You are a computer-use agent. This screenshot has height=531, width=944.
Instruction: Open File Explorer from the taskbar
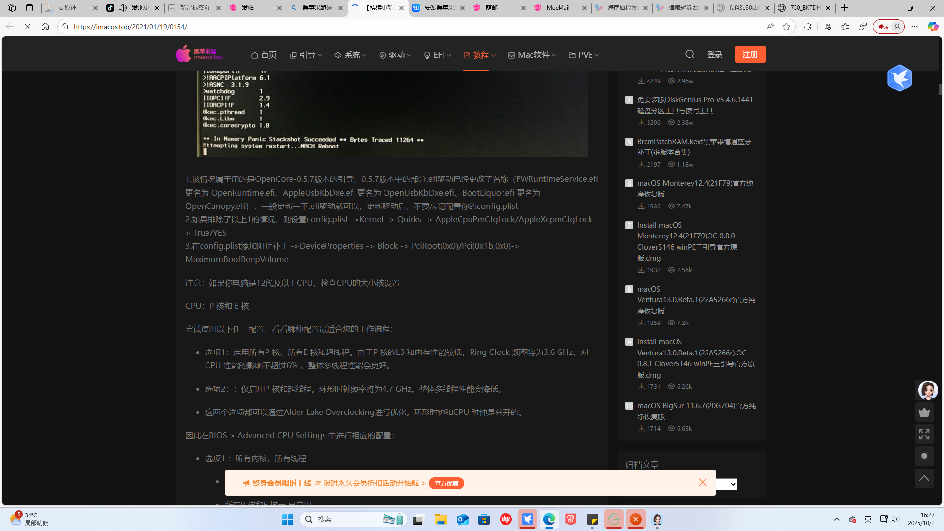(441, 519)
